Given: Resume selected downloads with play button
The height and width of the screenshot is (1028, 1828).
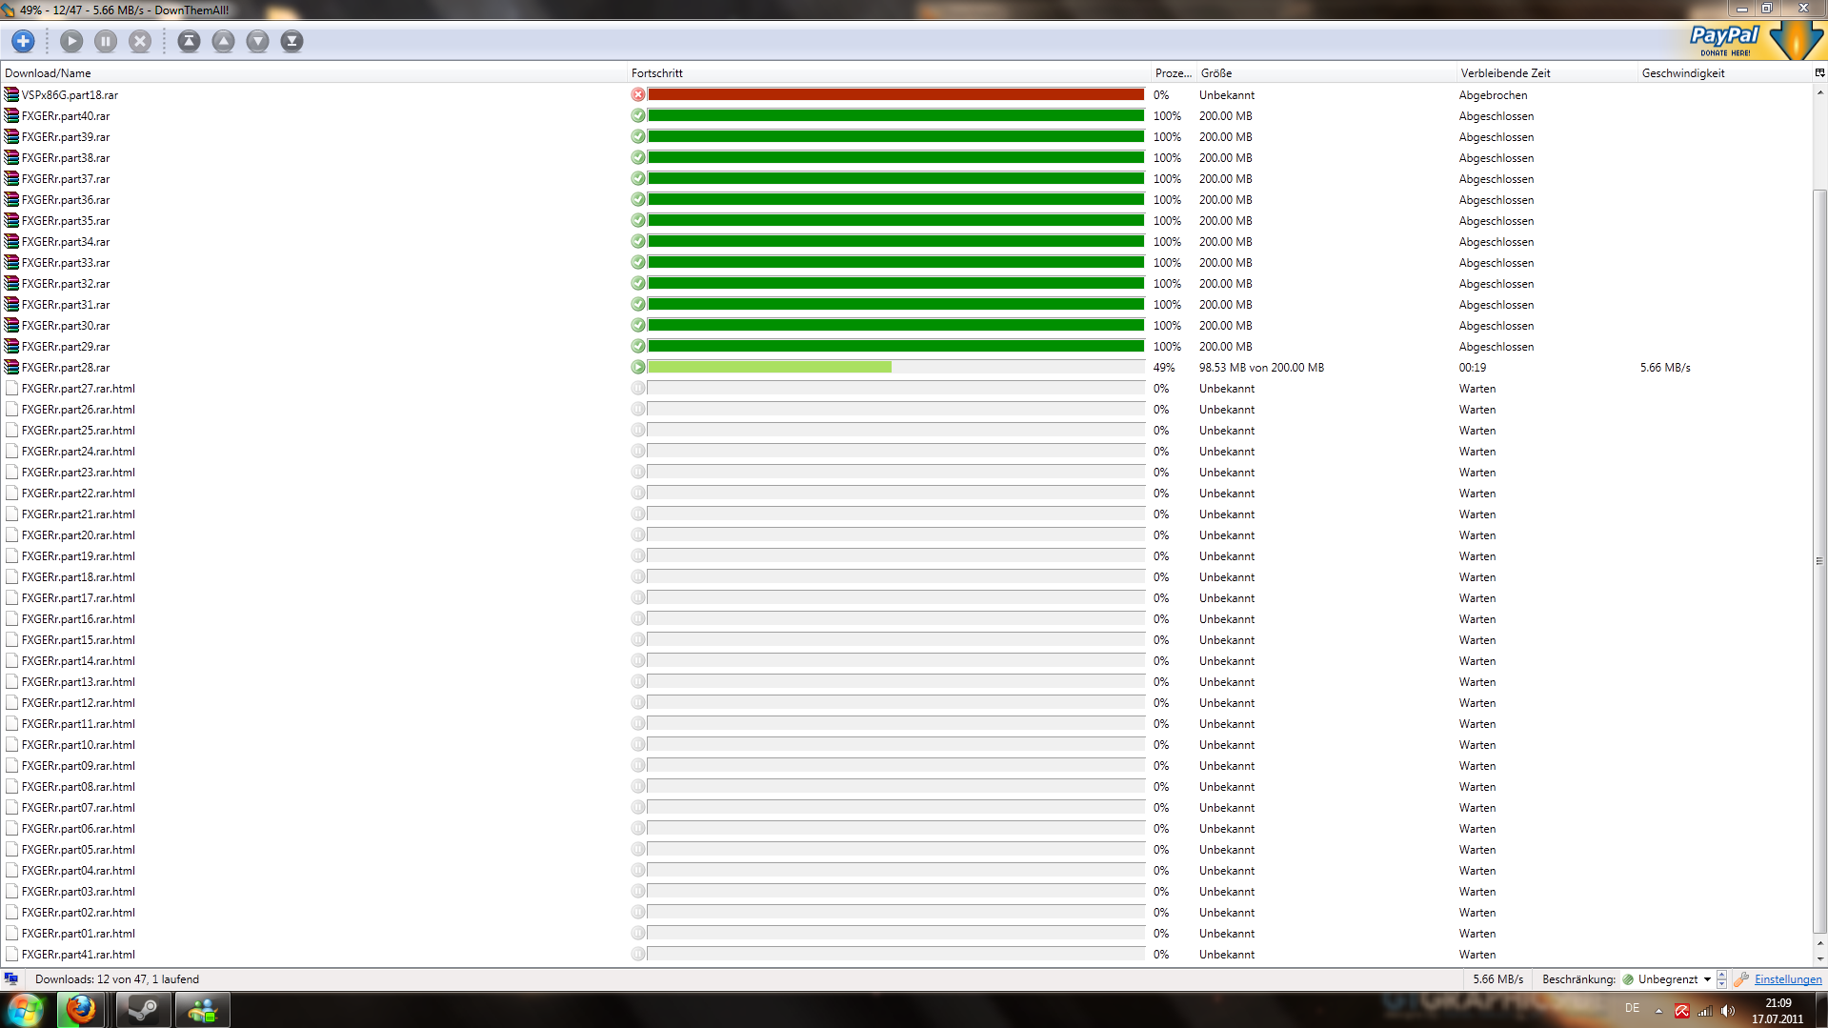Looking at the screenshot, I should tap(71, 41).
